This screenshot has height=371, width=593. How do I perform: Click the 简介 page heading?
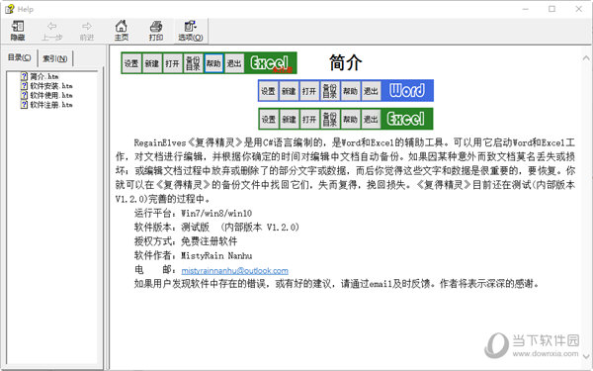point(345,62)
